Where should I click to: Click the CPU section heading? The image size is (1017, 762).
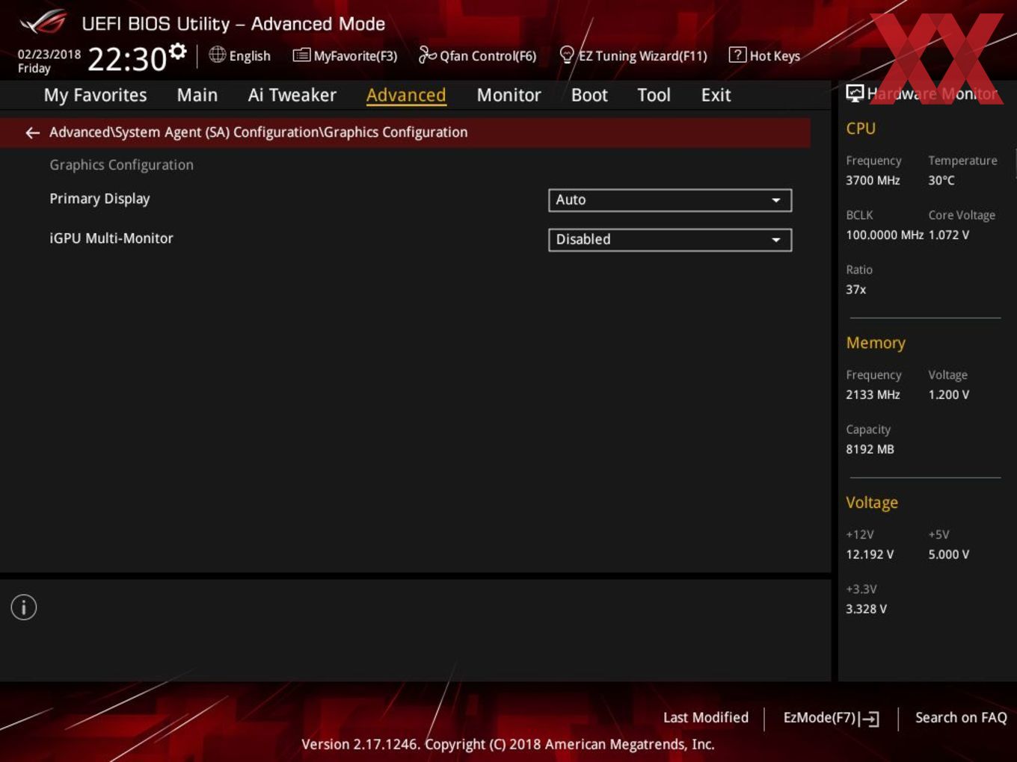pos(861,128)
